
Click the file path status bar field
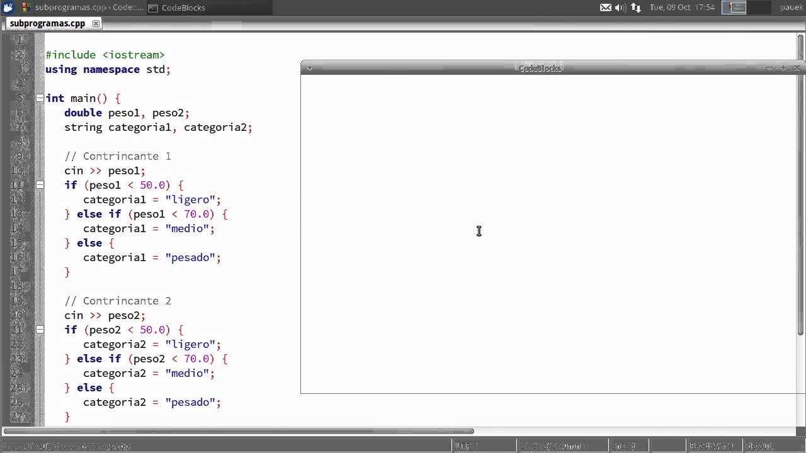[x=225, y=445]
